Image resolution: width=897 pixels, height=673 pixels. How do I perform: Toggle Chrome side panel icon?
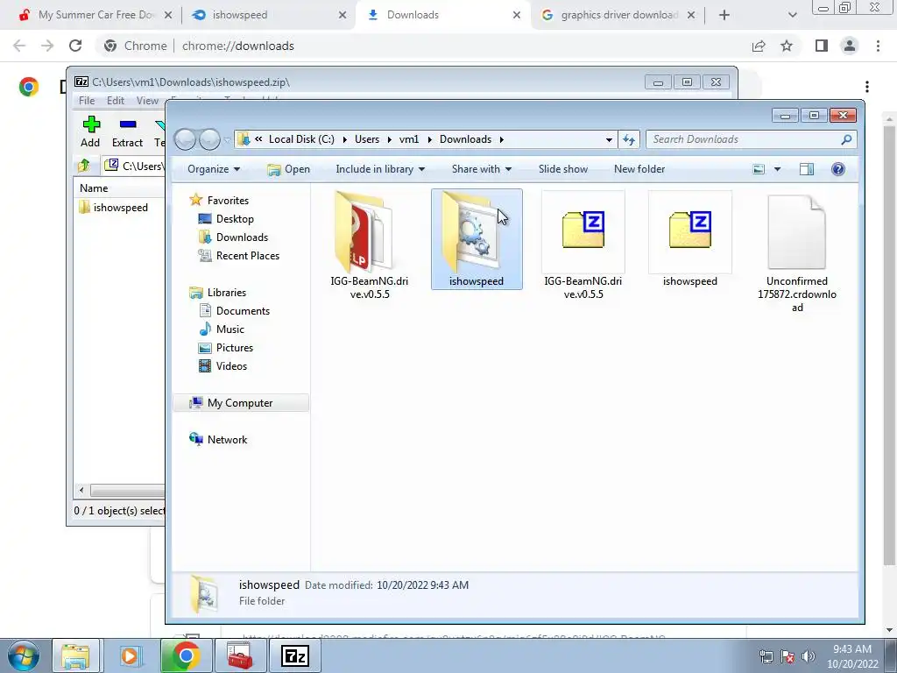coord(821,46)
